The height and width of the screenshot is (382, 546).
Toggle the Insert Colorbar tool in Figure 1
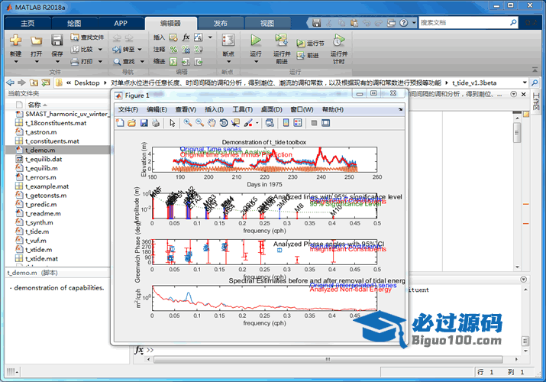(286, 123)
